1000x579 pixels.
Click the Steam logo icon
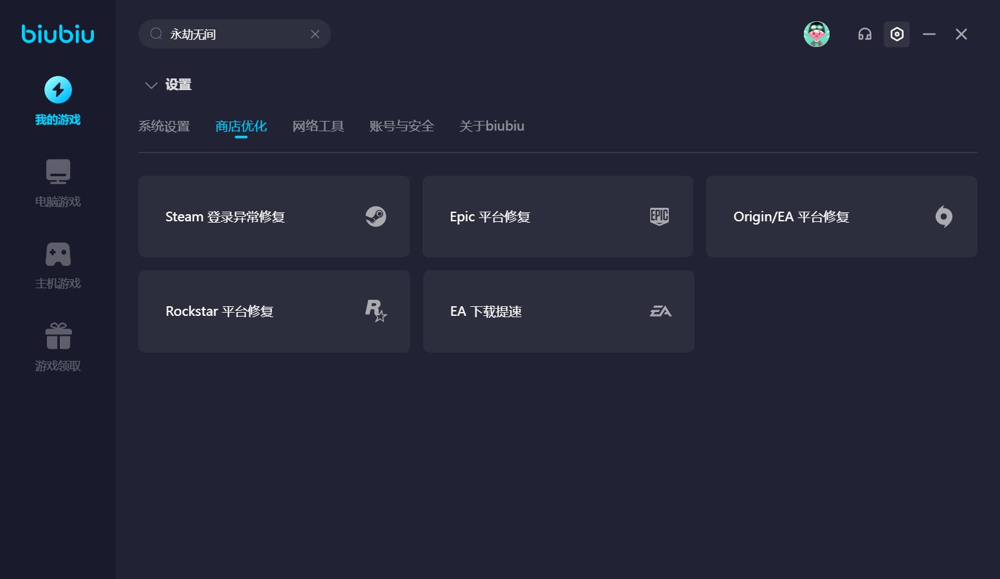376,217
